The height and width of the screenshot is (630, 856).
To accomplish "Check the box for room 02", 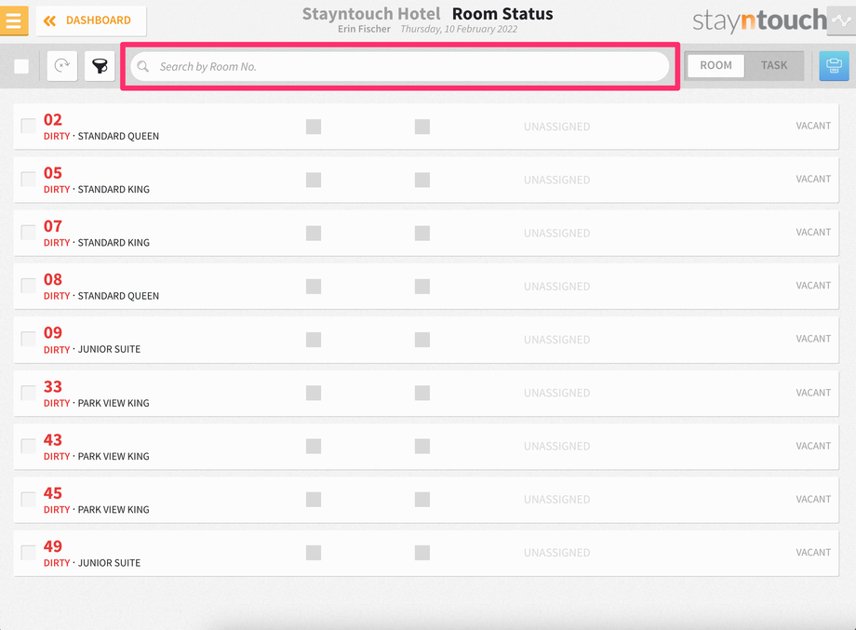I will [x=29, y=126].
